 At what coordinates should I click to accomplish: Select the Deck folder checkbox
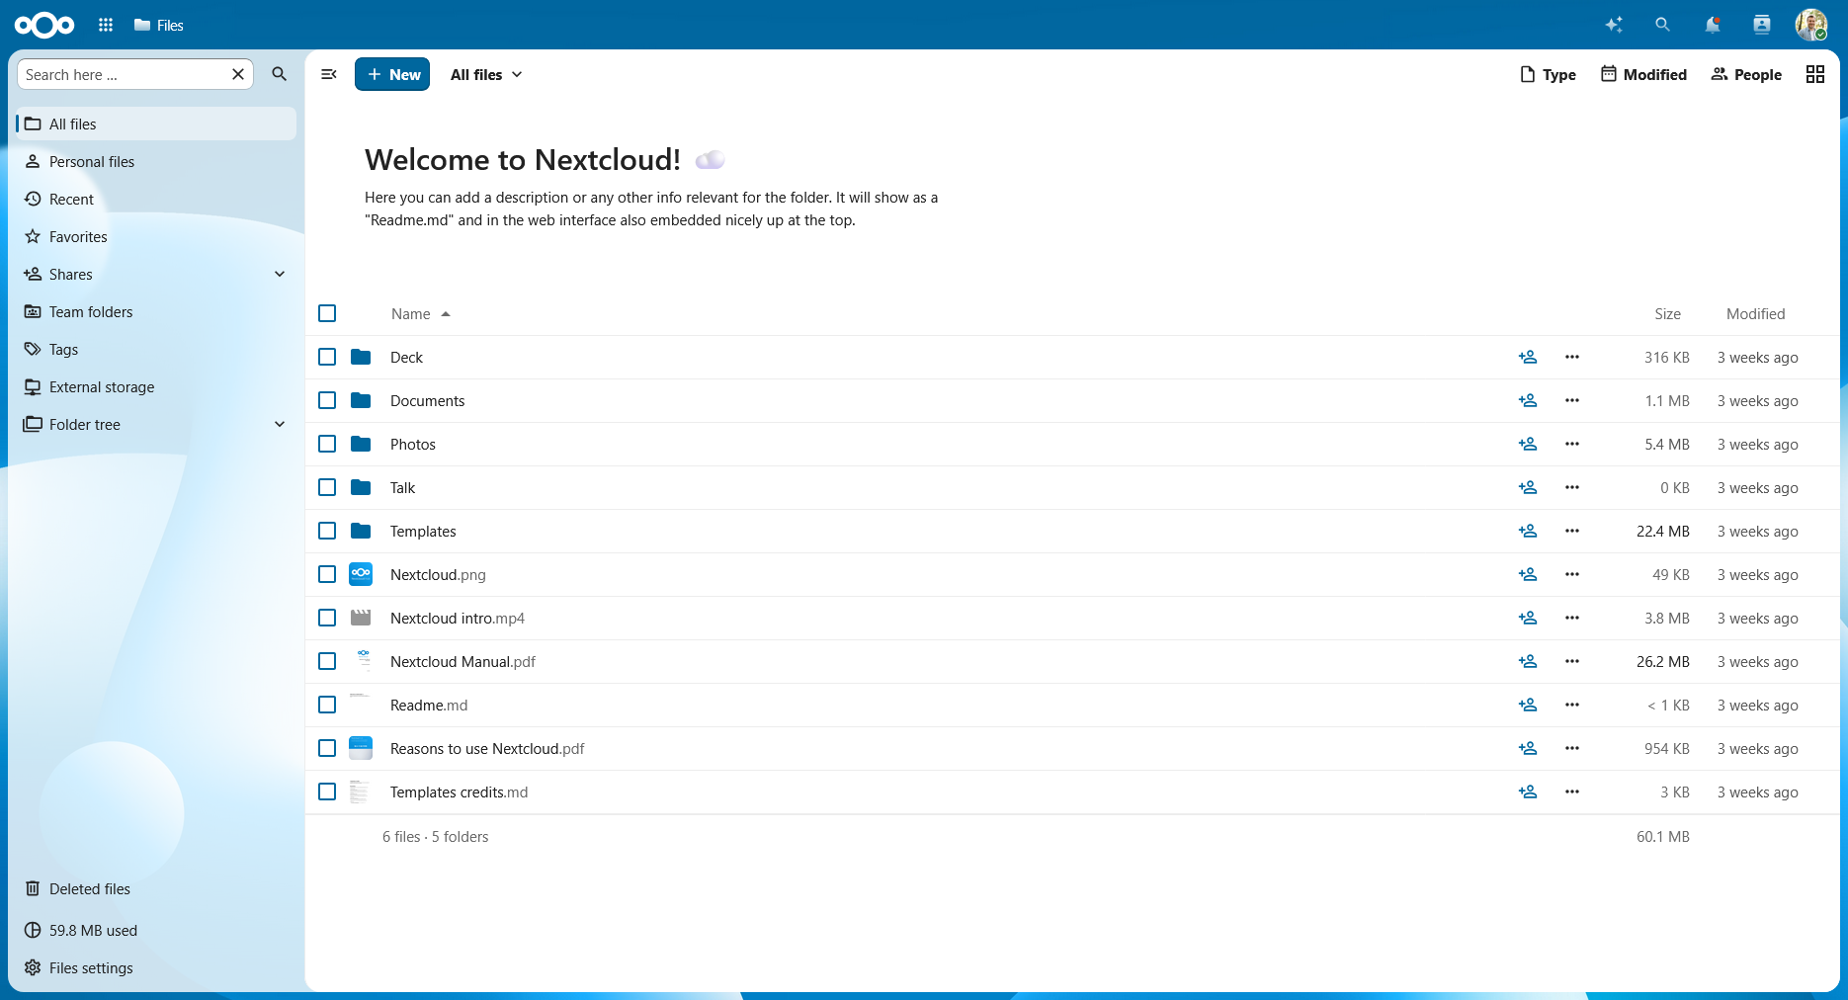click(327, 357)
